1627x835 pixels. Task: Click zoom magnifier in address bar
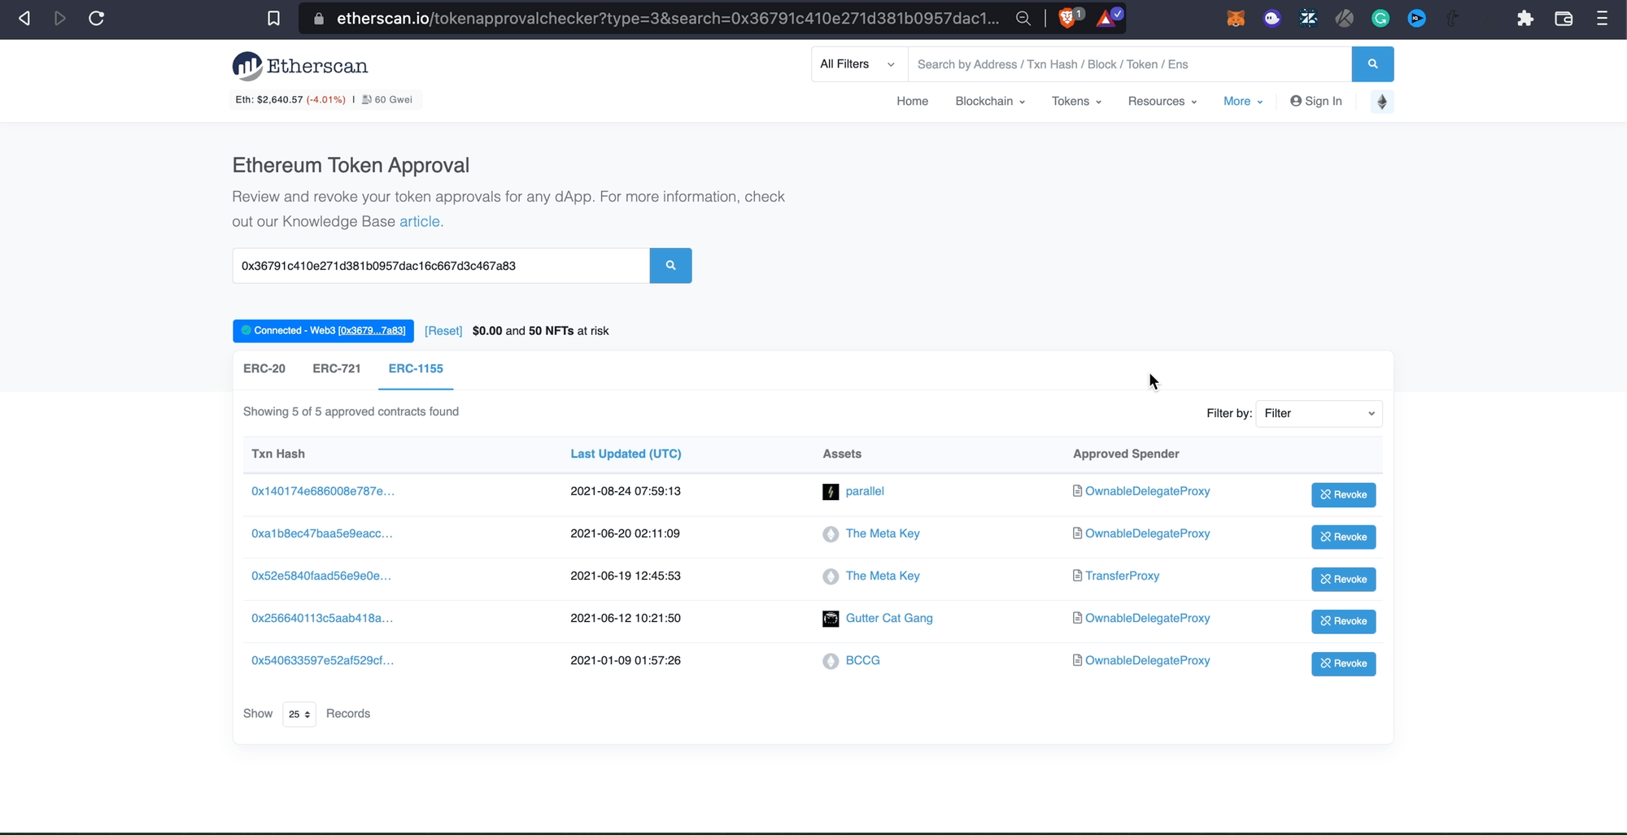(x=1023, y=18)
